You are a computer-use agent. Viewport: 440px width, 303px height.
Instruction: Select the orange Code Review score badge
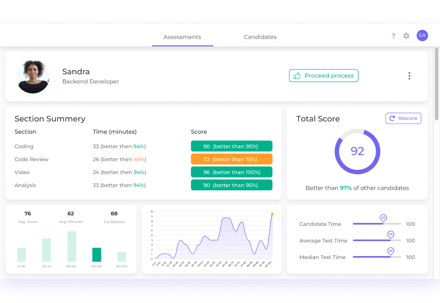click(231, 160)
